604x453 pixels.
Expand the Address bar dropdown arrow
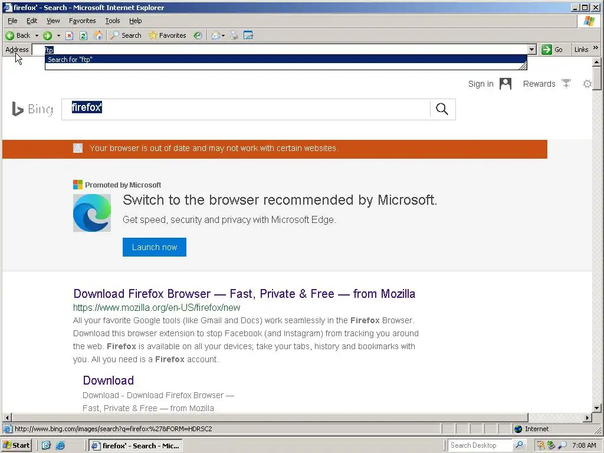point(532,50)
